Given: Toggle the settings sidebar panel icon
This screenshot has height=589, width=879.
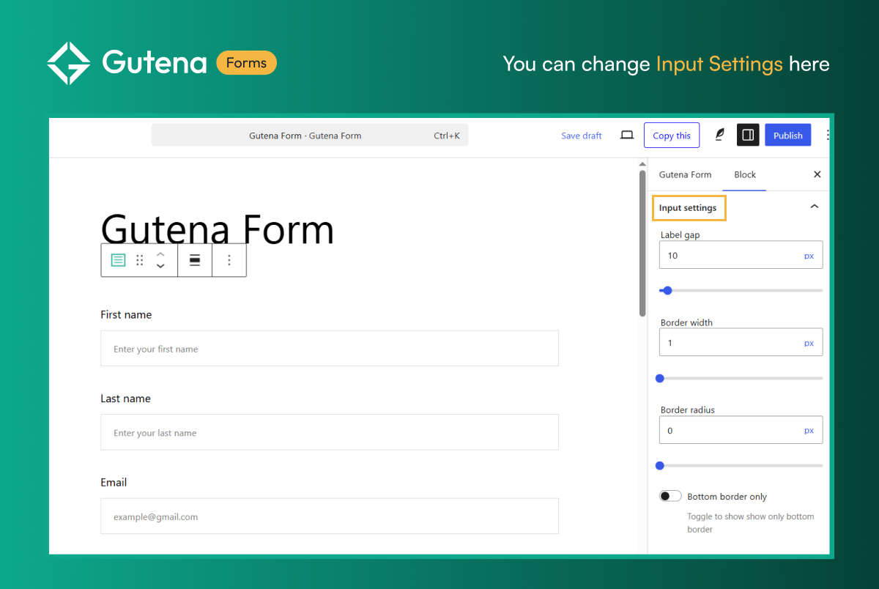Looking at the screenshot, I should (x=748, y=135).
